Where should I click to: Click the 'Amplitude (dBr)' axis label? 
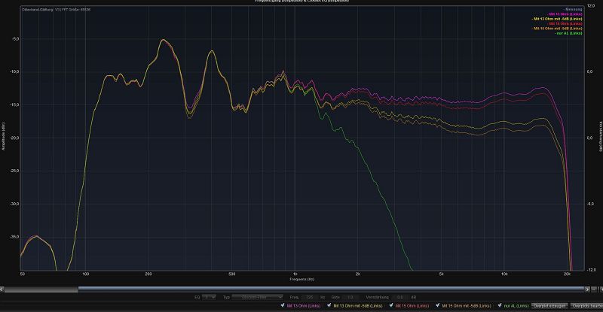click(4, 136)
